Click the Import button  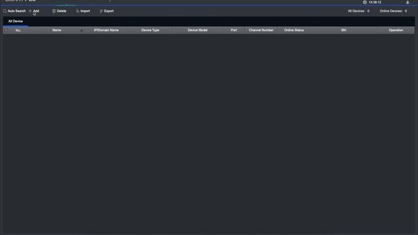83,11
